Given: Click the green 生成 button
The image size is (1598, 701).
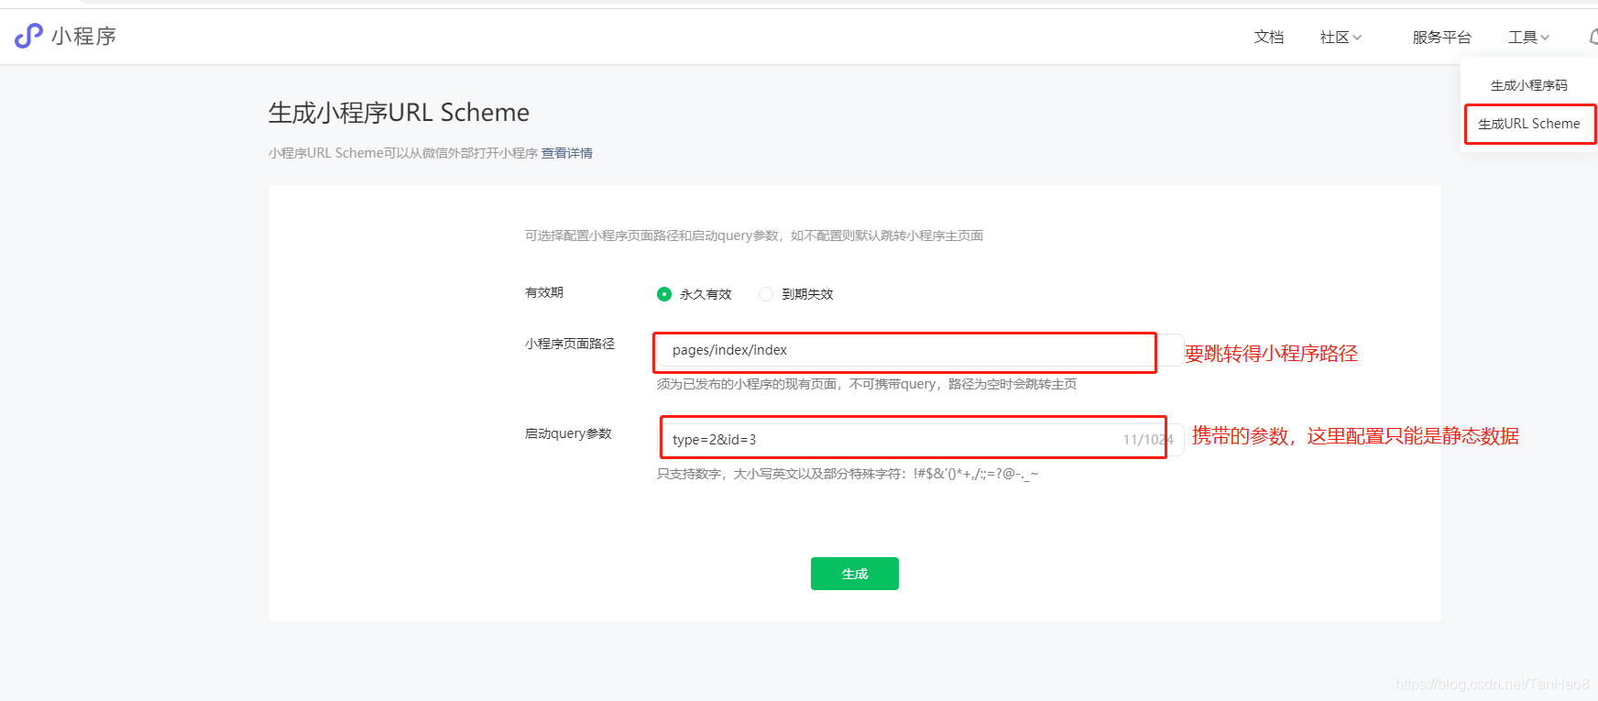Looking at the screenshot, I should click(x=854, y=574).
